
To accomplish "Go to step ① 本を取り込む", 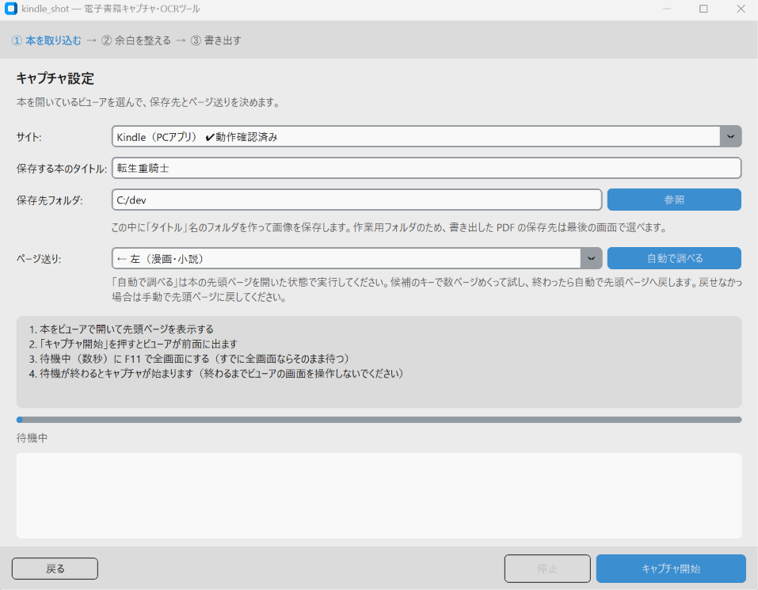I will point(47,40).
